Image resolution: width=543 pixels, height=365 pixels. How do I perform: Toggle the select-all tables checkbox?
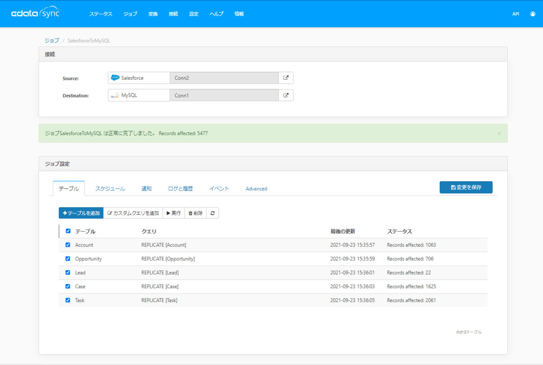[68, 231]
